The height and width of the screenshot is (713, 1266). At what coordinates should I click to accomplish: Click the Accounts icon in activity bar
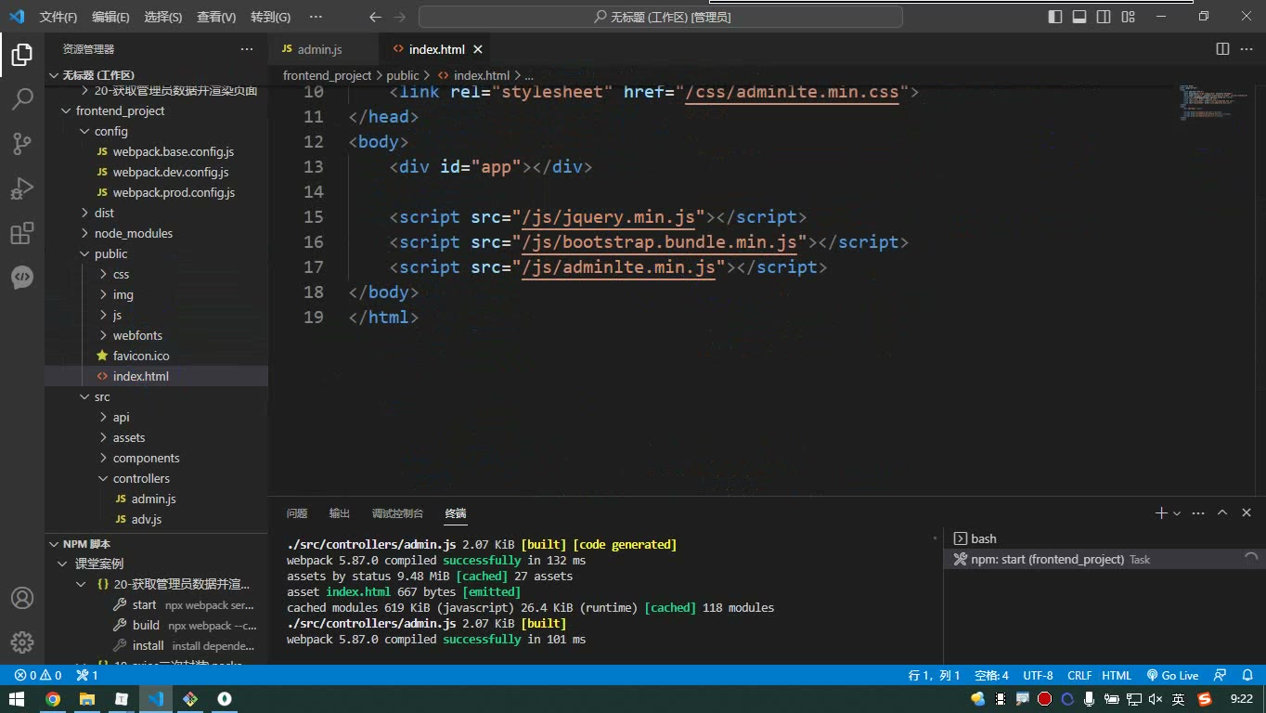[x=22, y=598]
